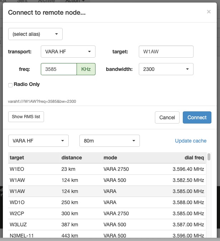This screenshot has width=220, height=241.
Task: Click the target callsign input field
Action: coord(166,52)
